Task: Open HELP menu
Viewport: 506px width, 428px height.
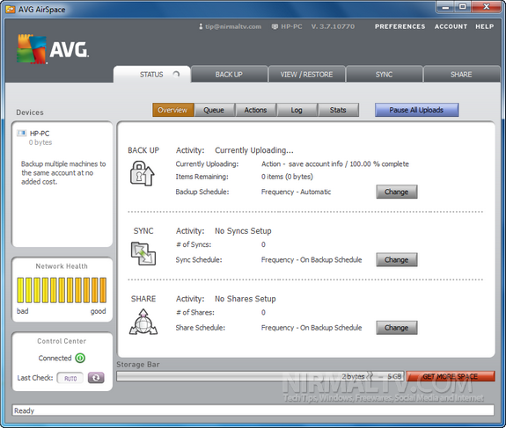Action: click(485, 26)
